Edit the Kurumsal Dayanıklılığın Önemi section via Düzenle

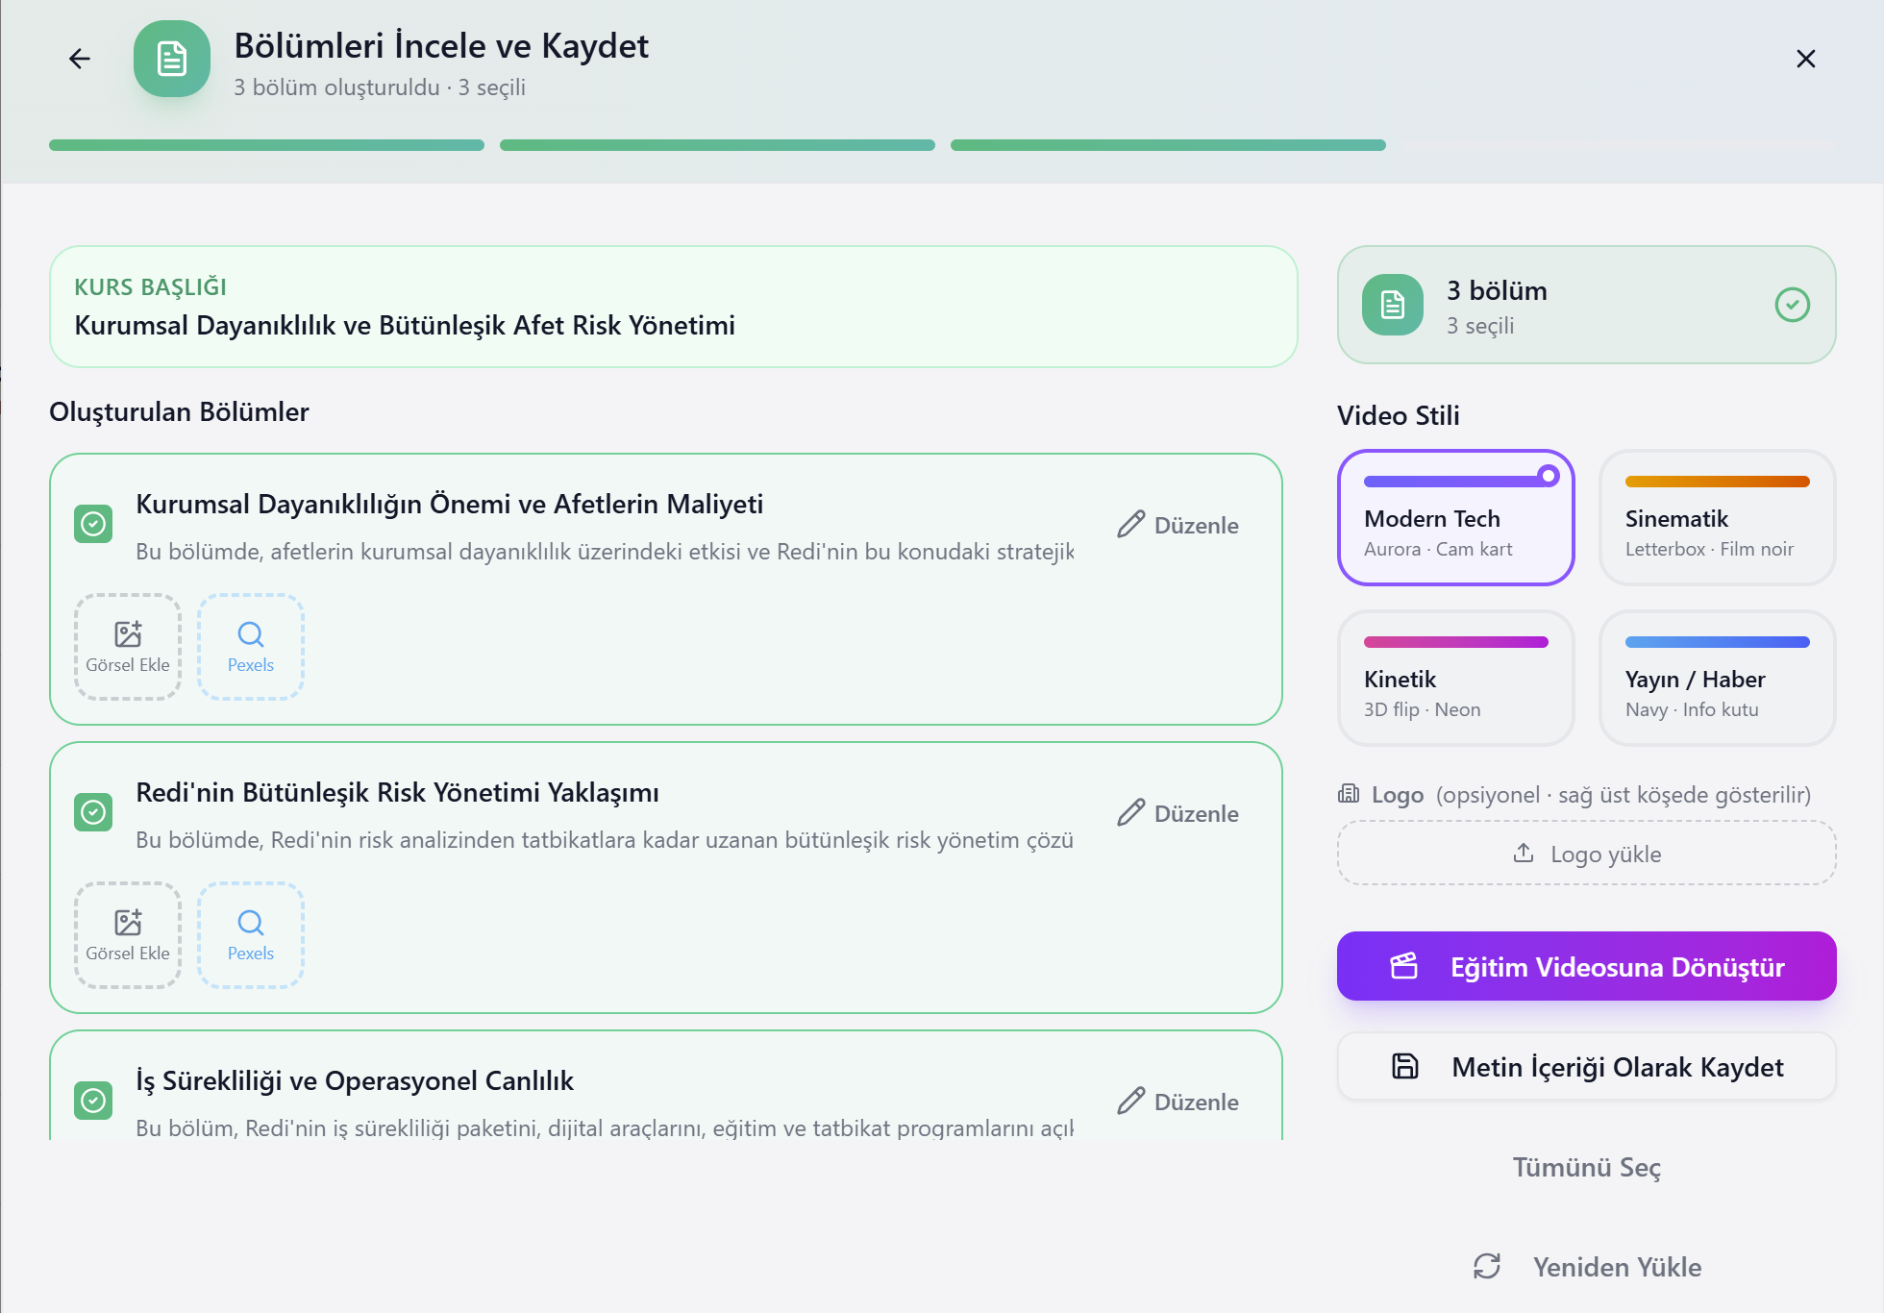pyautogui.click(x=1178, y=525)
